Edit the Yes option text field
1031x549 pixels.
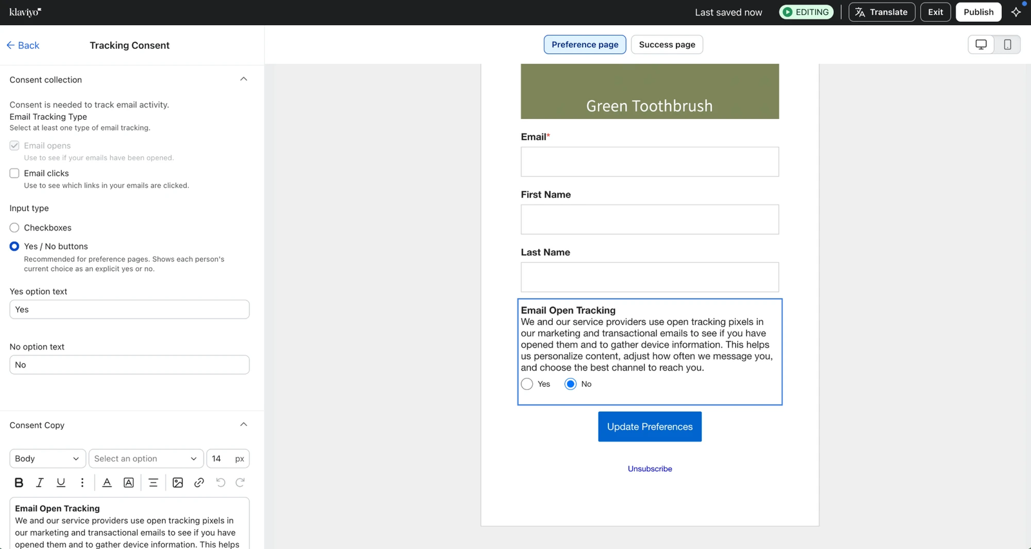130,310
